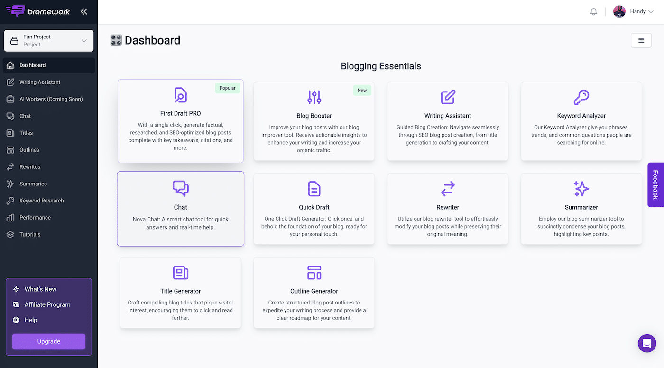This screenshot has height=368, width=664.
Task: Click the Keyword Analyzer key icon
Action: [x=581, y=97]
